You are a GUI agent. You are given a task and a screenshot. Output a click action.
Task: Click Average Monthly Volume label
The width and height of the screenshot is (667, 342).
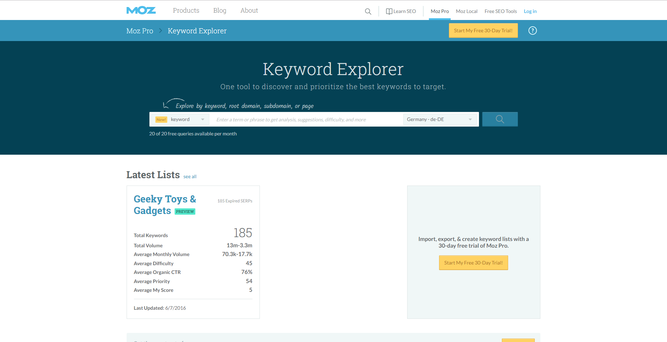pyautogui.click(x=161, y=254)
